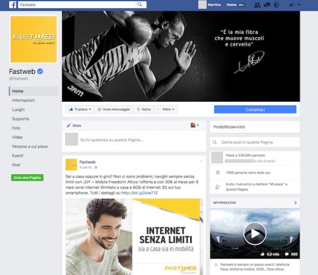Click the video comments icon
Screen dimensions: 318x275
click(287, 254)
